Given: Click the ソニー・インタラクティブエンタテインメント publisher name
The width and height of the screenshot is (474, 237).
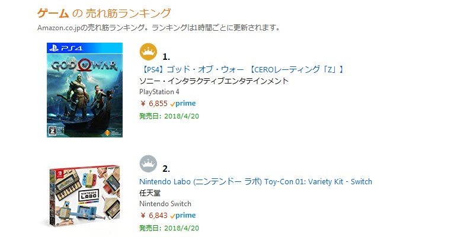Looking at the screenshot, I should click(x=214, y=81).
